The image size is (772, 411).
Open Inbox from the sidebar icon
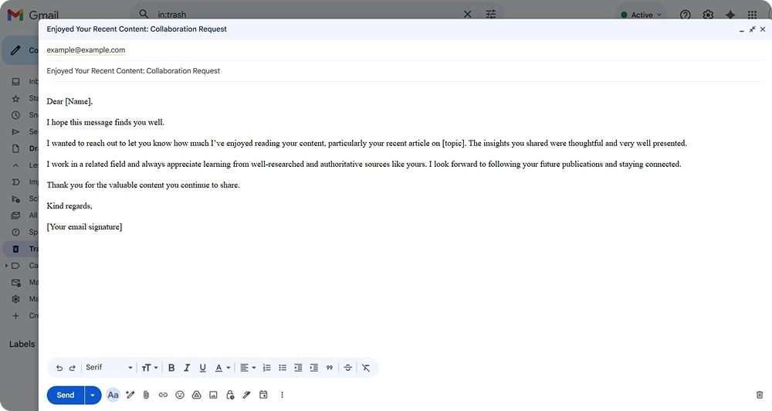15,82
